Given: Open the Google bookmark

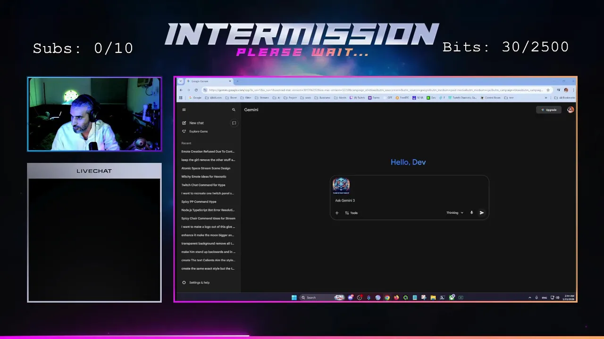Looking at the screenshot, I should point(195,97).
